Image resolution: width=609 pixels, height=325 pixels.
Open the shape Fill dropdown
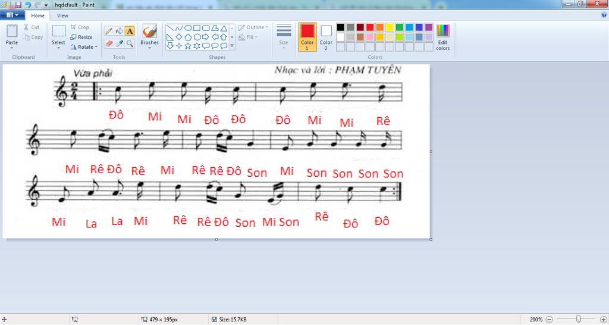(248, 37)
